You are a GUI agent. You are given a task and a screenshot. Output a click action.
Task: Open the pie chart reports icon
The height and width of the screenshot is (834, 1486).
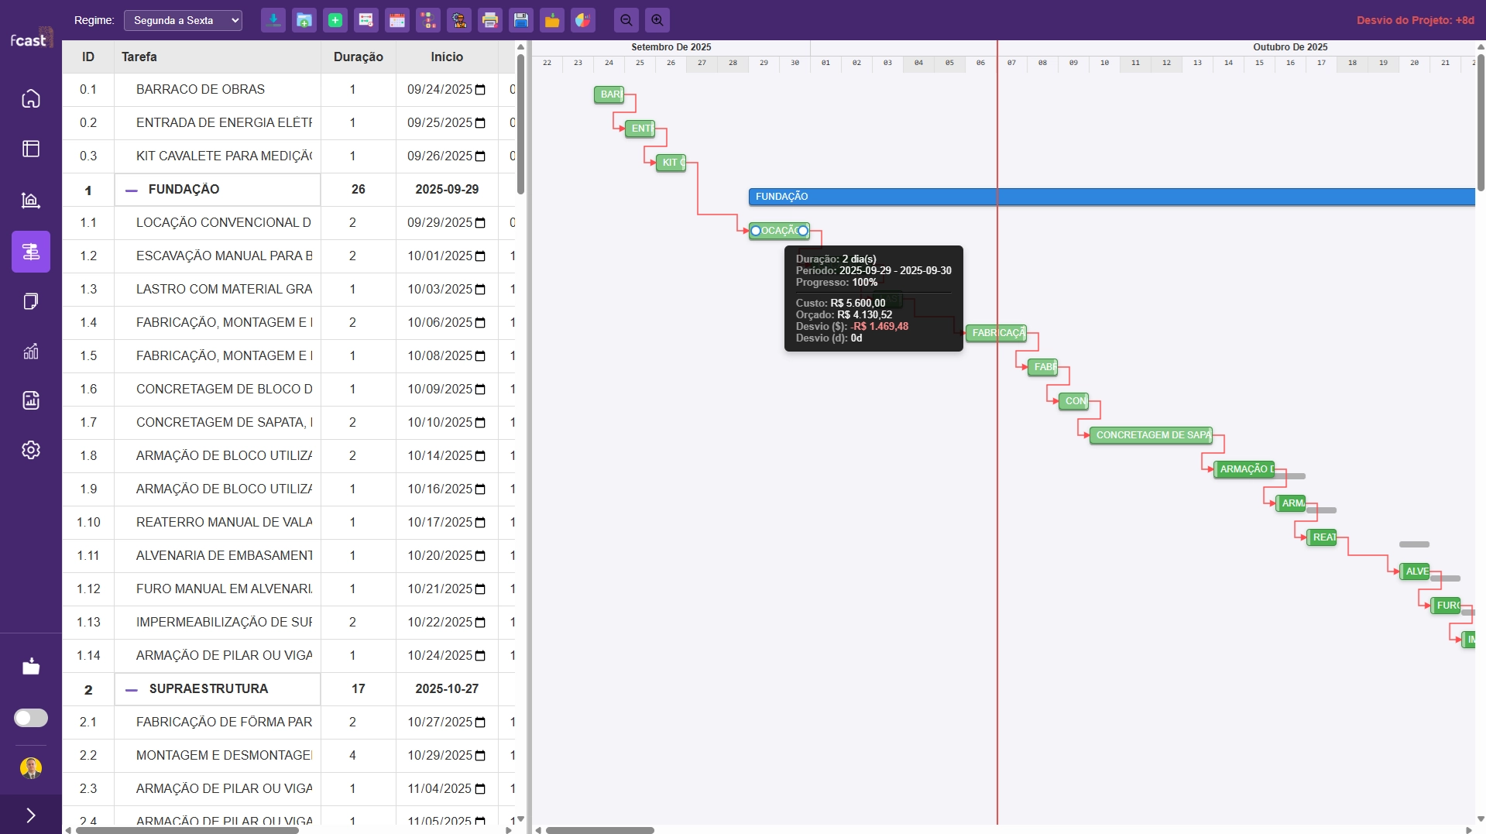coord(582,20)
